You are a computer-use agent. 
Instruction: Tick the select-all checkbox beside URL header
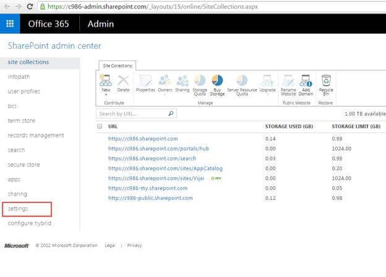(x=100, y=126)
